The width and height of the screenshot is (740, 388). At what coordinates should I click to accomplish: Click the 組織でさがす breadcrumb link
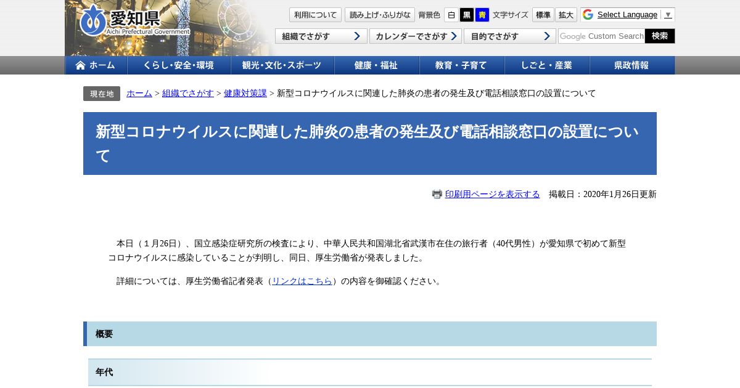click(x=188, y=94)
